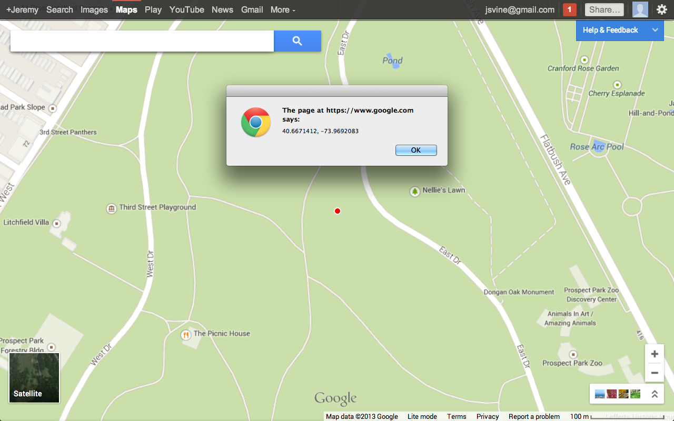Open the More dropdown in top bar

(x=283, y=9)
